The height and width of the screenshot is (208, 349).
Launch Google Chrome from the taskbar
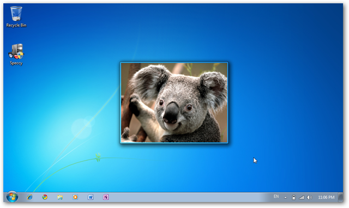[x=45, y=197]
